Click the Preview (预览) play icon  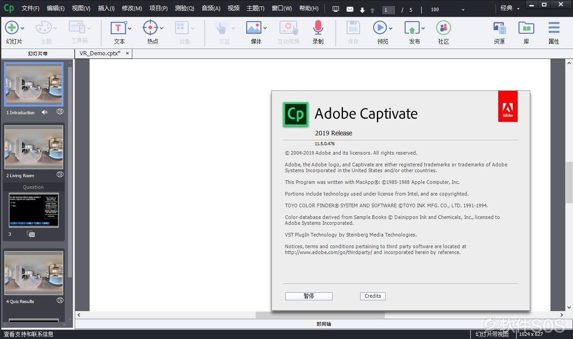(380, 27)
